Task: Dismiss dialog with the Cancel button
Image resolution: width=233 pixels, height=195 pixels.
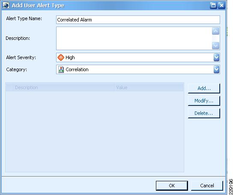Action: click(x=207, y=186)
